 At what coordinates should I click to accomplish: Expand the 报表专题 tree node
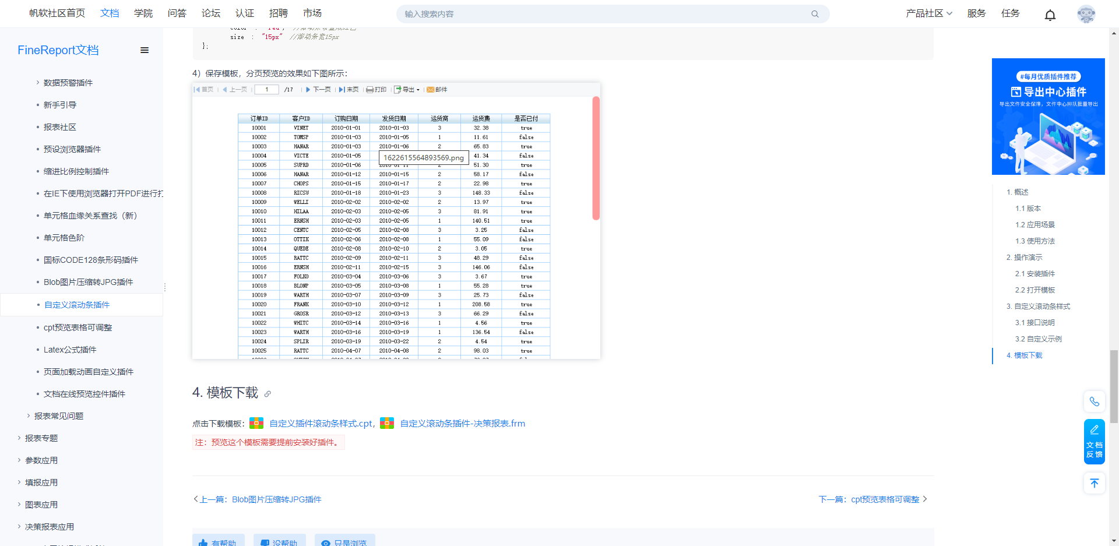click(x=19, y=438)
